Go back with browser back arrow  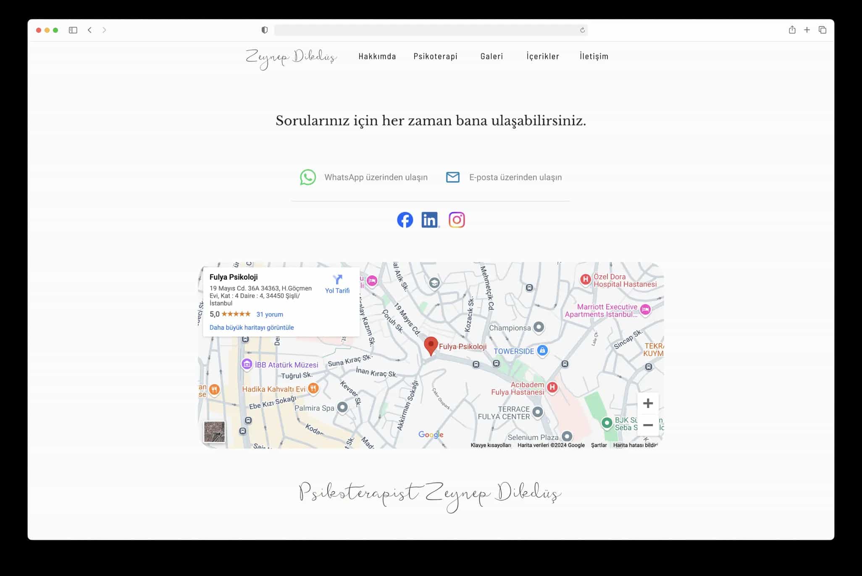coord(90,30)
